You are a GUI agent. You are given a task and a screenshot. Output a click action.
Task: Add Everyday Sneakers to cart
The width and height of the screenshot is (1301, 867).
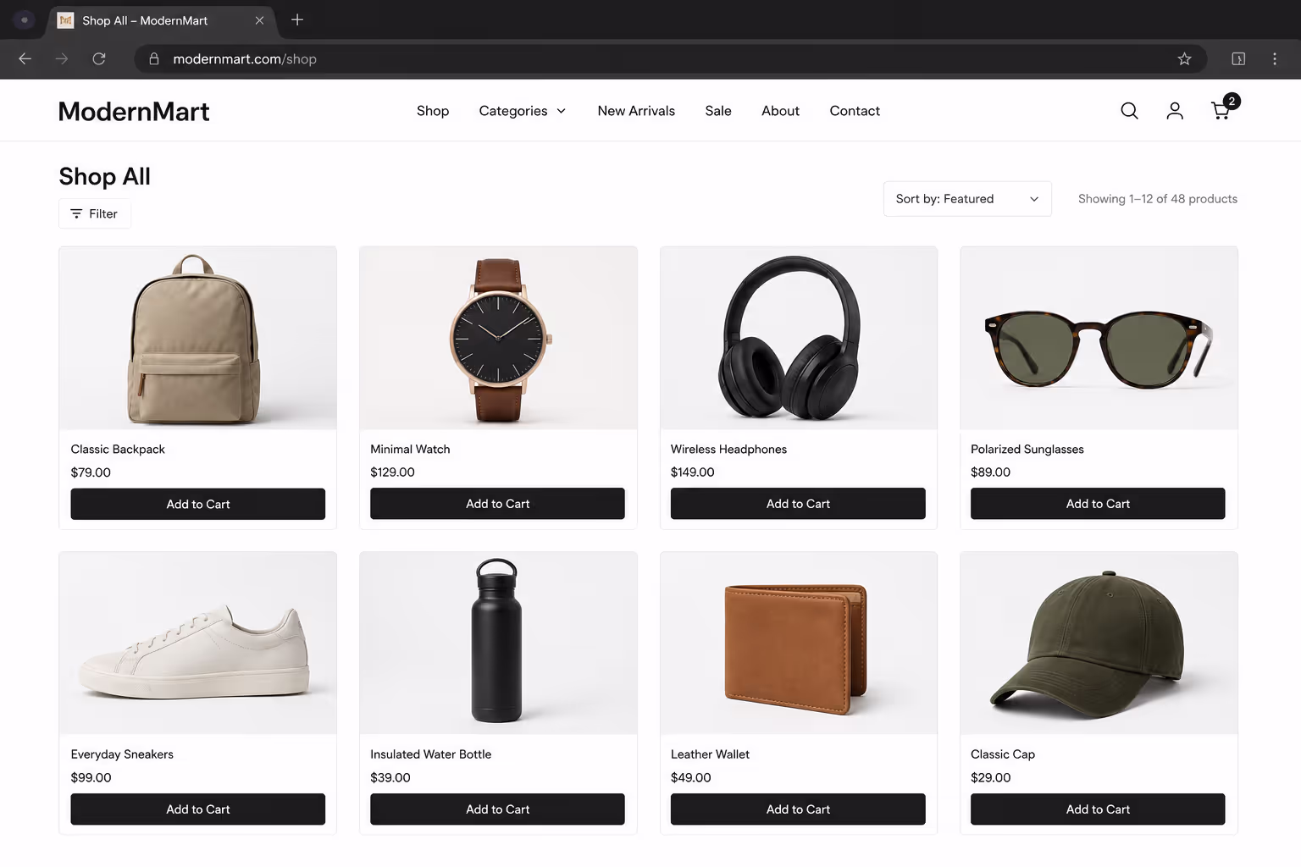click(197, 809)
